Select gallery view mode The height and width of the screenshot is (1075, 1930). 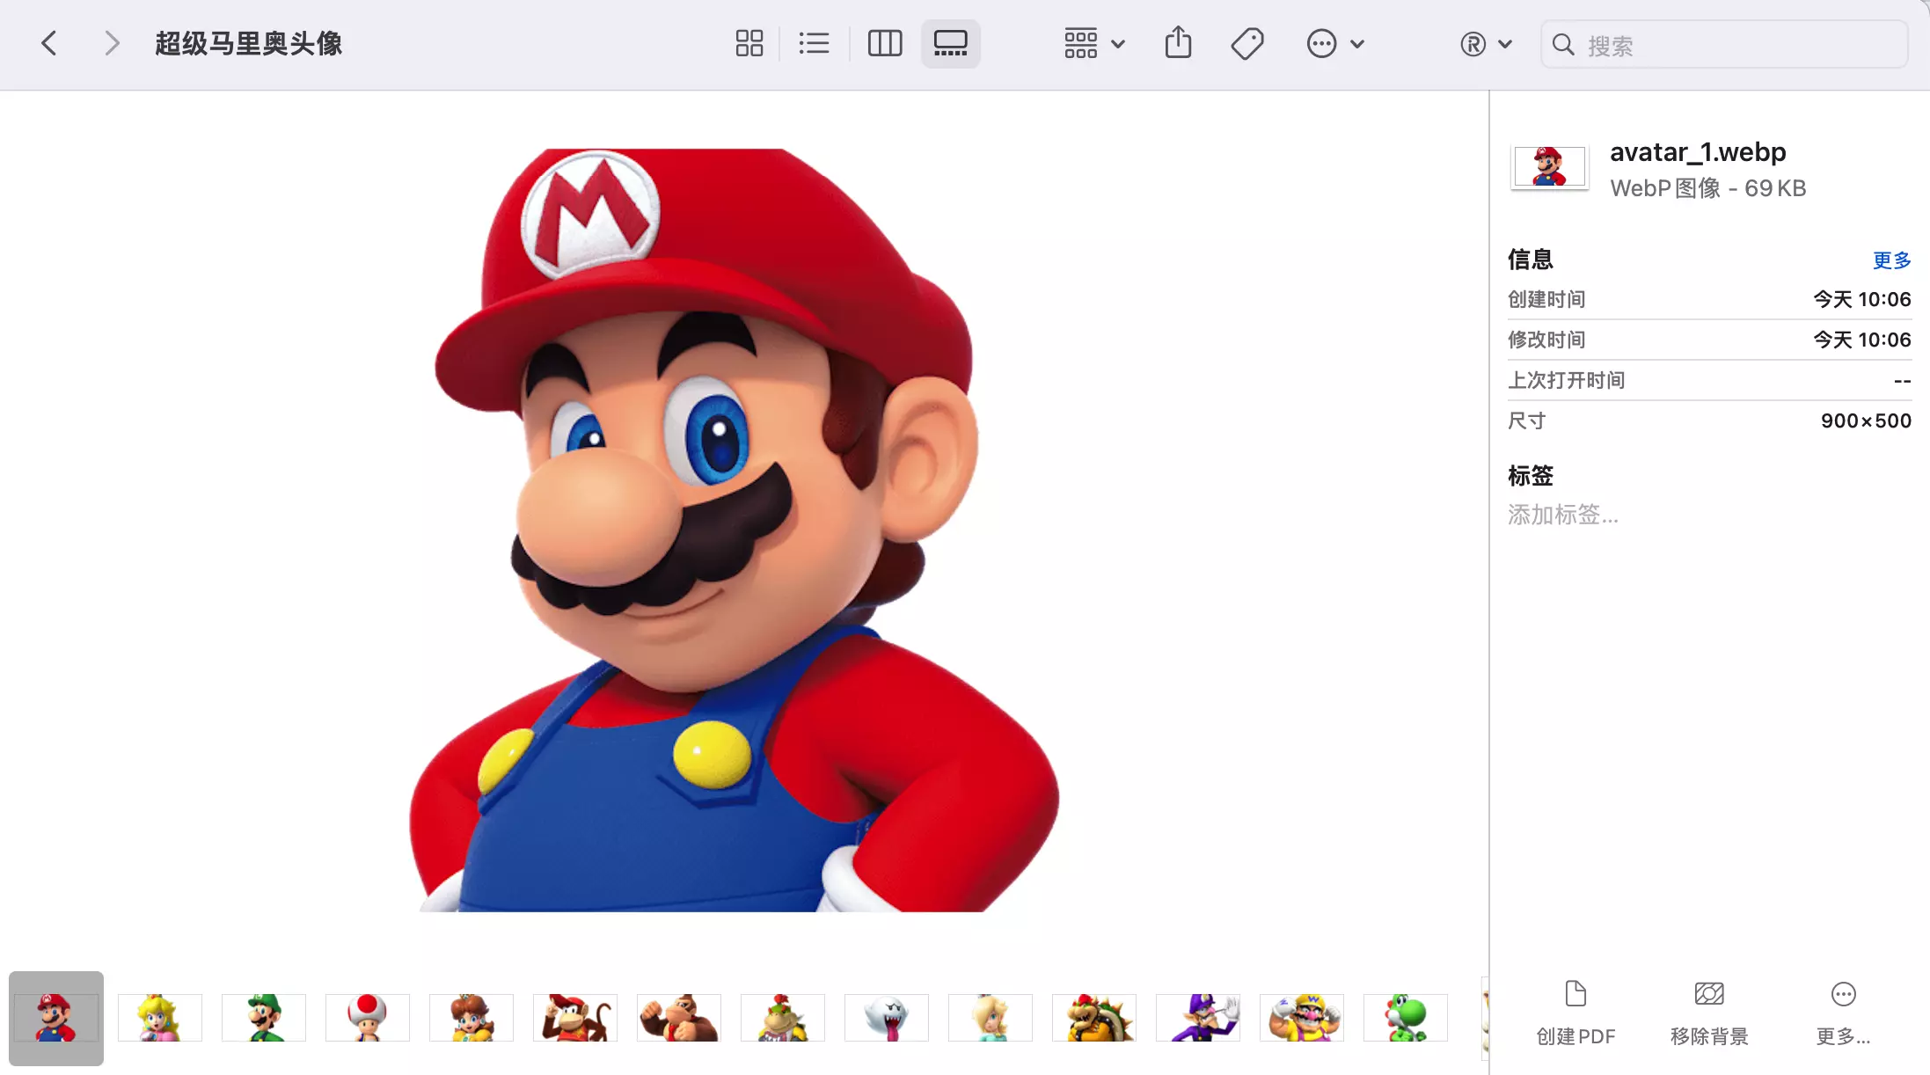(950, 43)
